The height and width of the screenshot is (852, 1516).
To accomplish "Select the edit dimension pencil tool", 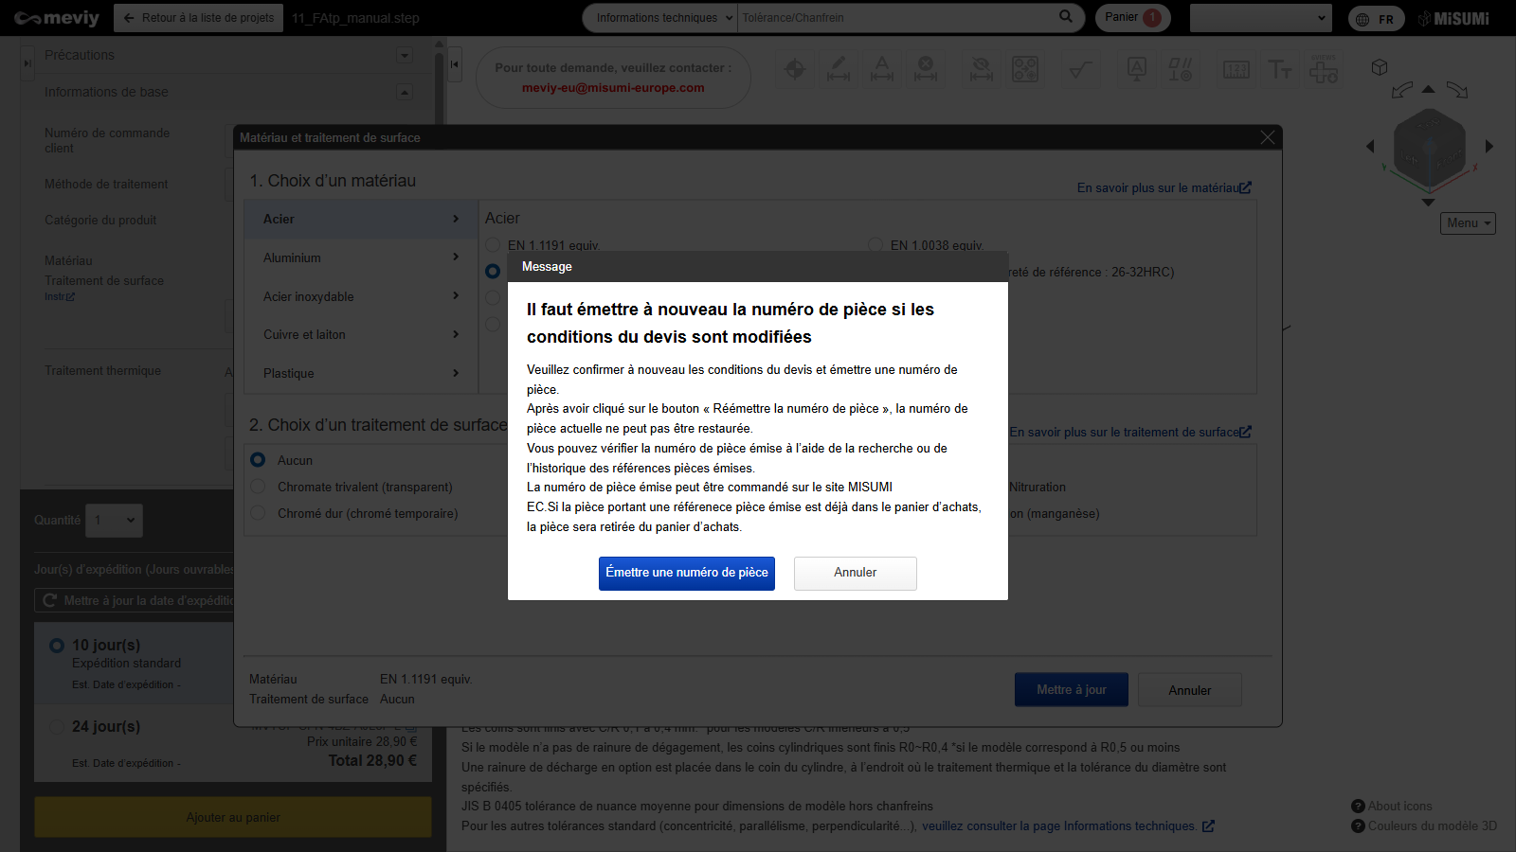I will [x=839, y=69].
